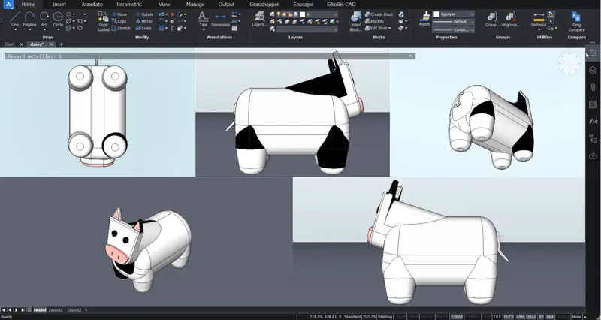This screenshot has height=320, width=601.
Task: Click the white ByLayer color swatch
Action: pyautogui.click(x=436, y=14)
